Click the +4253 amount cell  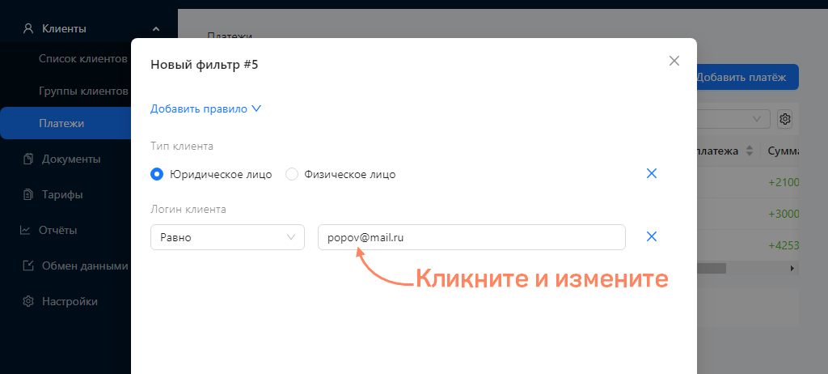click(x=784, y=246)
